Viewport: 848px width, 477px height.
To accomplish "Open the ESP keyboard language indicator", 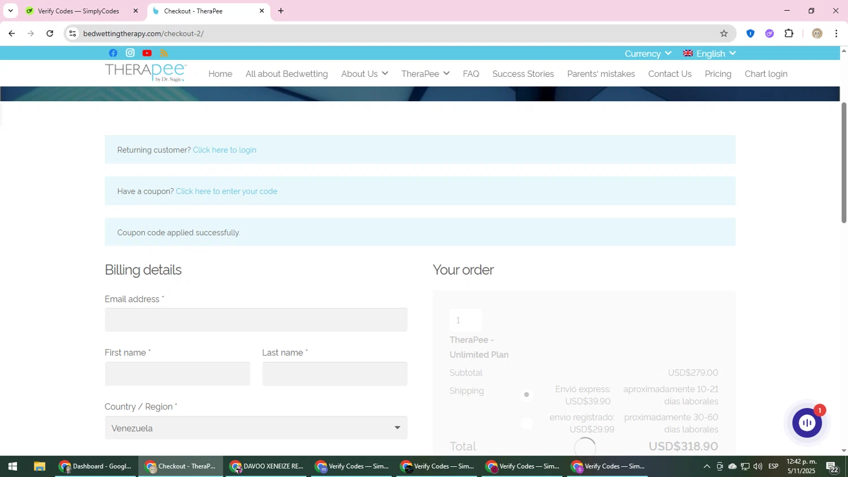I will tap(773, 466).
